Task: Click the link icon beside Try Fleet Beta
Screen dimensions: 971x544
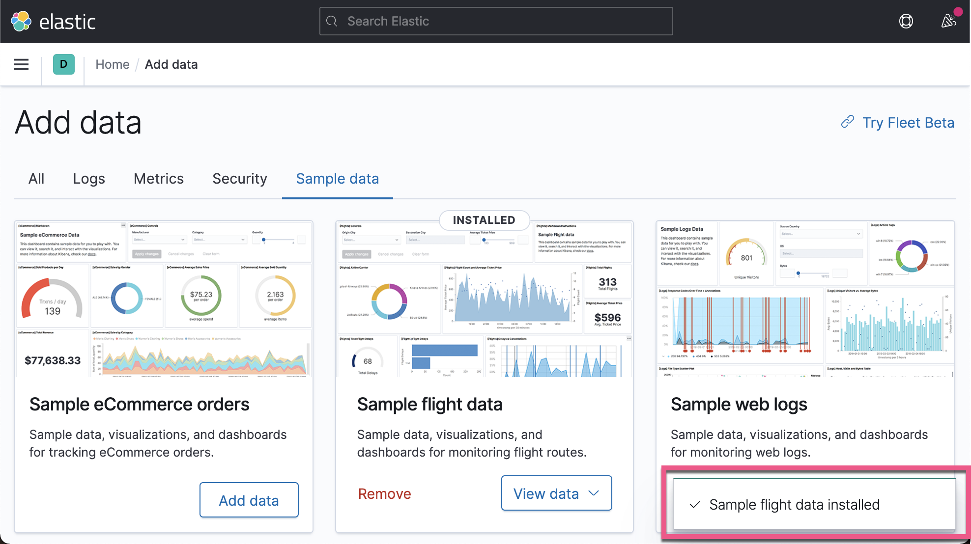Action: pos(847,122)
